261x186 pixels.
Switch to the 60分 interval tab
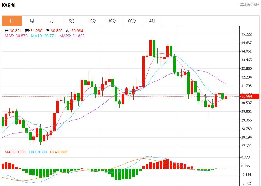pyautogui.click(x=132, y=21)
